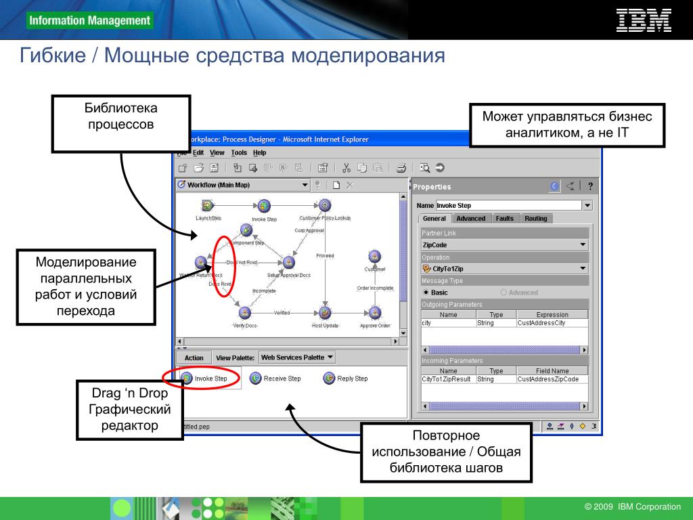Click the CustAddressCity expression cell
This screenshot has width=693, height=520.
click(x=552, y=323)
